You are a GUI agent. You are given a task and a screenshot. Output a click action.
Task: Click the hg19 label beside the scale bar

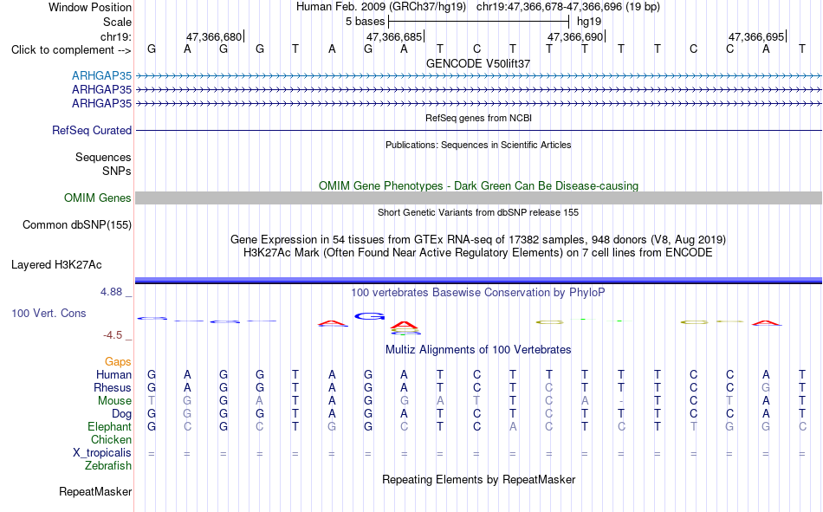click(589, 22)
